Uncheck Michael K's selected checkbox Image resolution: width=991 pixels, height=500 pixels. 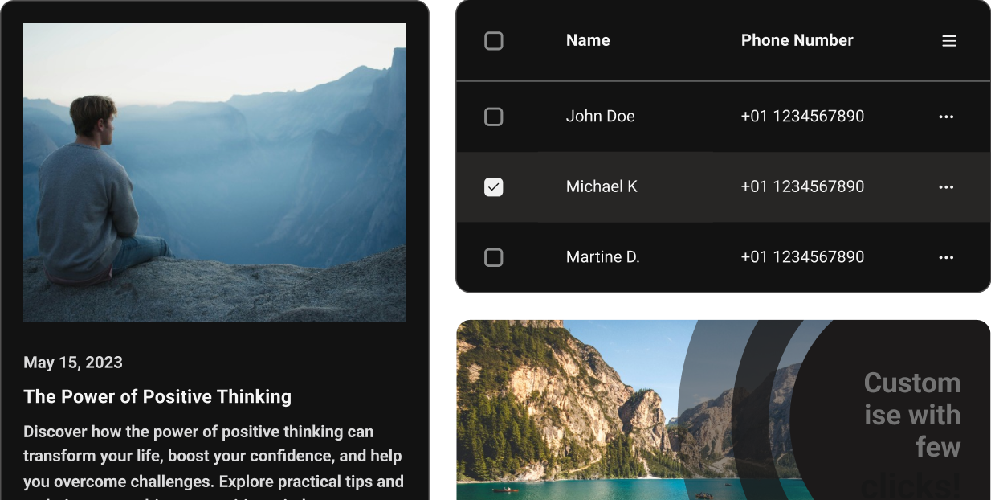493,186
